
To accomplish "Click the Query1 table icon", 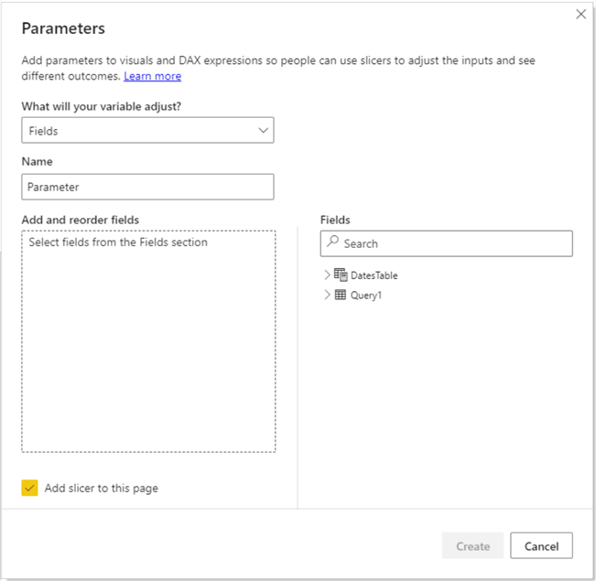I will [341, 295].
